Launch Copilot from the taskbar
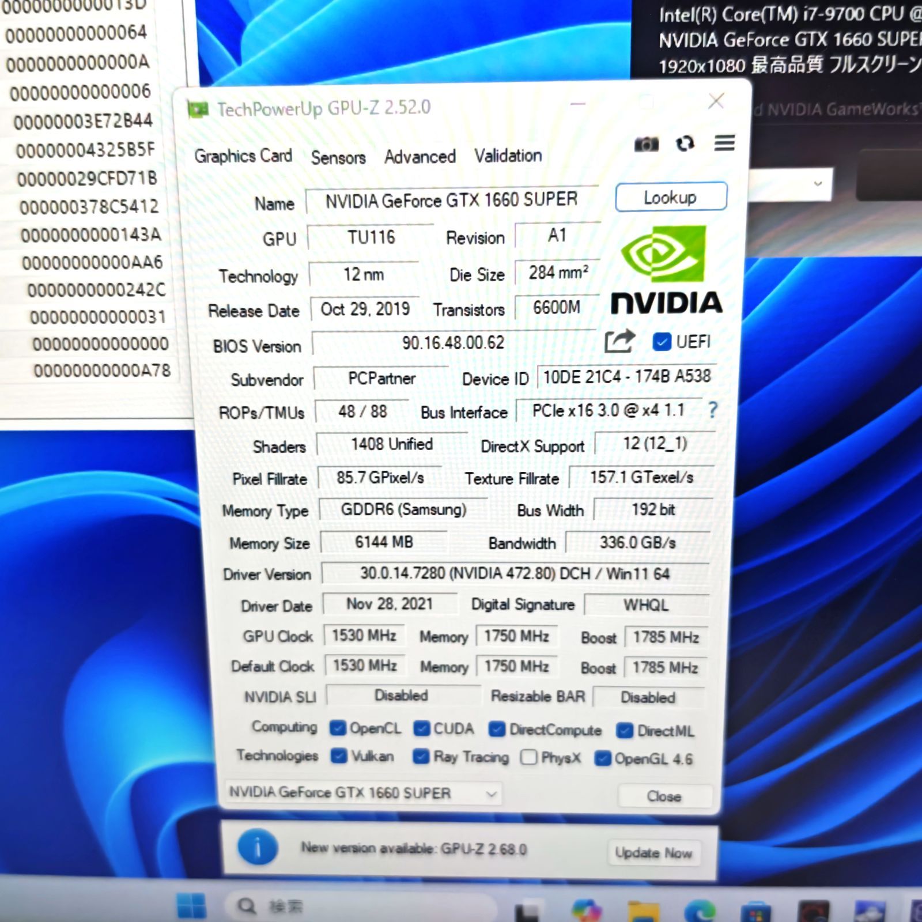The height and width of the screenshot is (922, 922). [x=586, y=911]
